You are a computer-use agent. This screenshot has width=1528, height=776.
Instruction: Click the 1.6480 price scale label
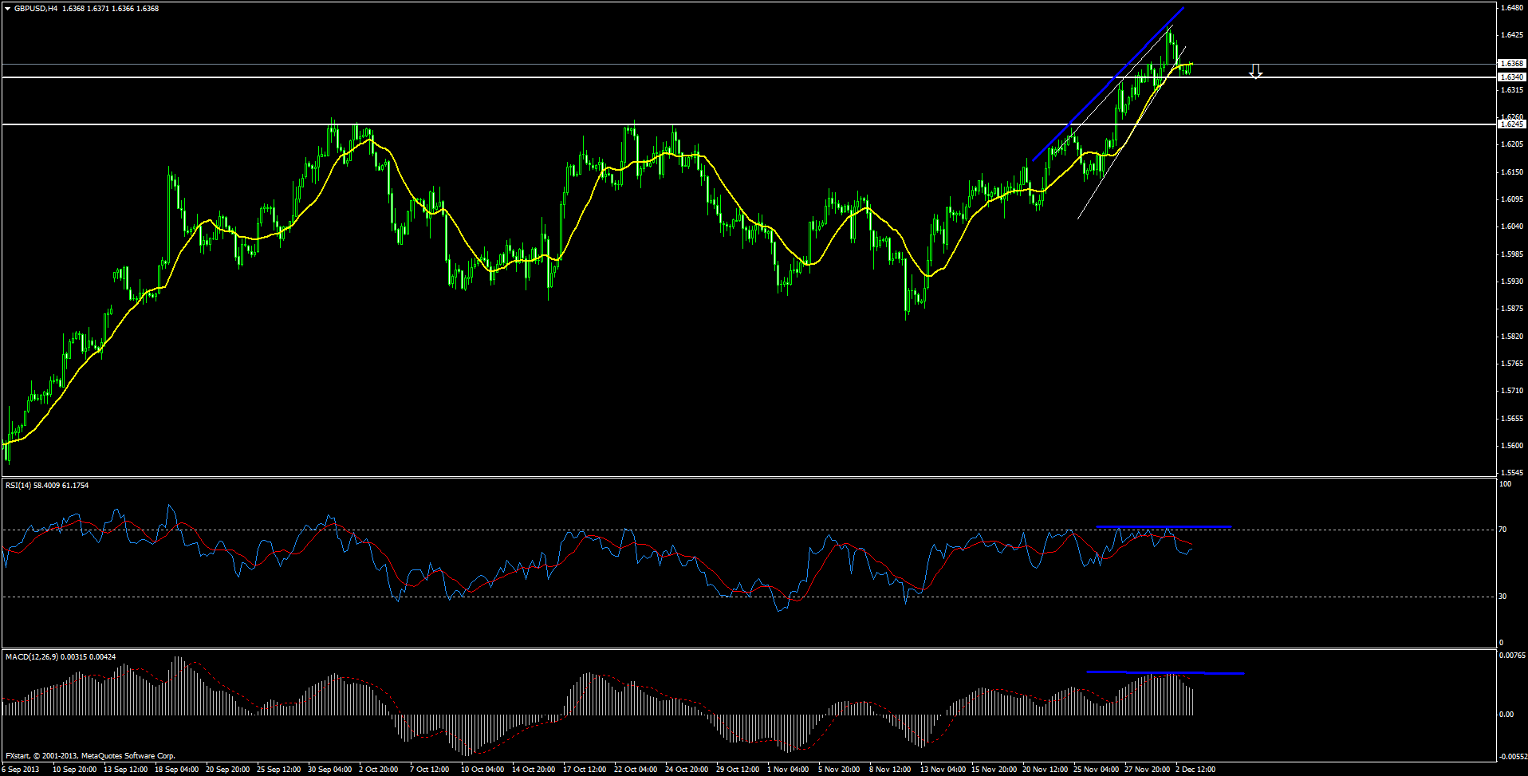pyautogui.click(x=1512, y=8)
